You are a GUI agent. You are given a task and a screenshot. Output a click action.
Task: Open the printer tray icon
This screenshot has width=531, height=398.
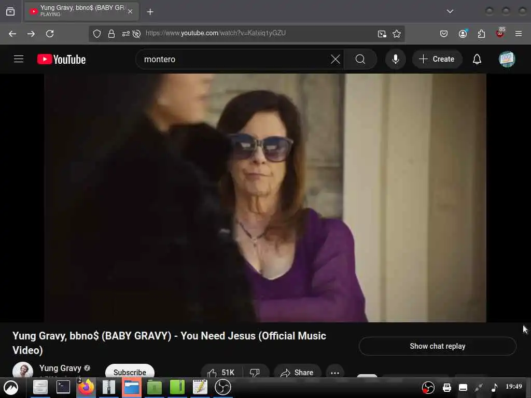click(x=447, y=387)
